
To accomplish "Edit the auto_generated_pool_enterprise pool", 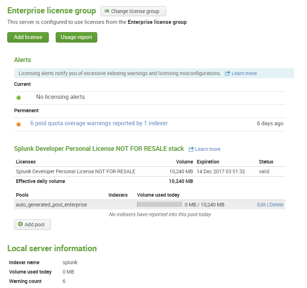I will [261, 204].
